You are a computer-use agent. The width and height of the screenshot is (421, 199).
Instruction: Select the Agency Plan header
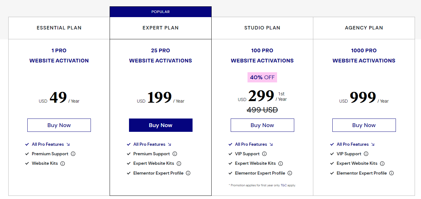coord(364,28)
